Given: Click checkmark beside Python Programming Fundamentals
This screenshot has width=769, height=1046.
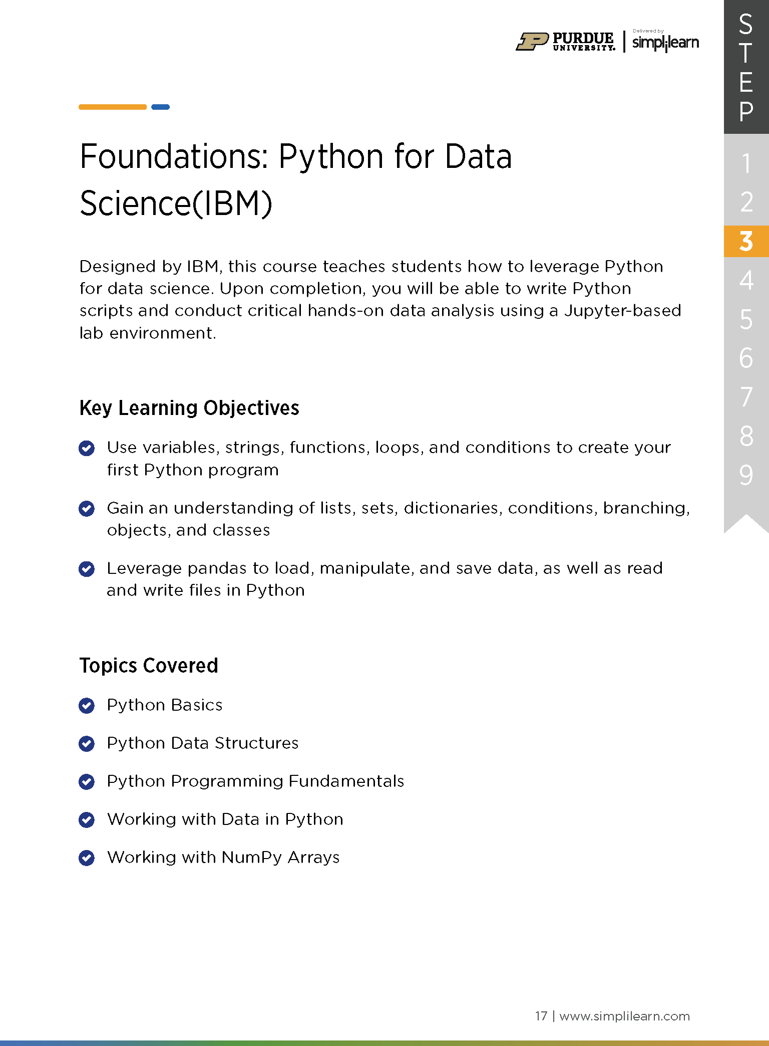Looking at the screenshot, I should click(x=87, y=782).
